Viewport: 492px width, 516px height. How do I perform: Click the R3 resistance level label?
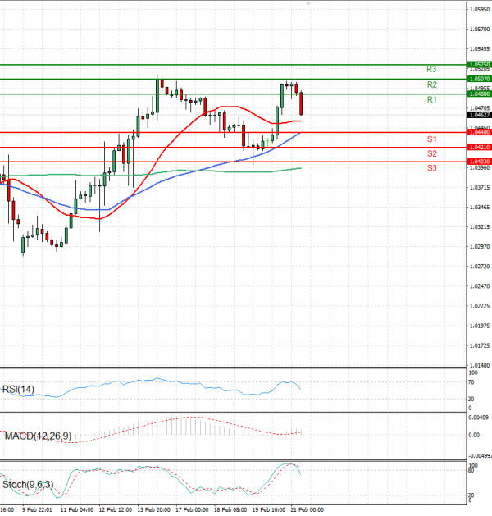click(x=430, y=70)
